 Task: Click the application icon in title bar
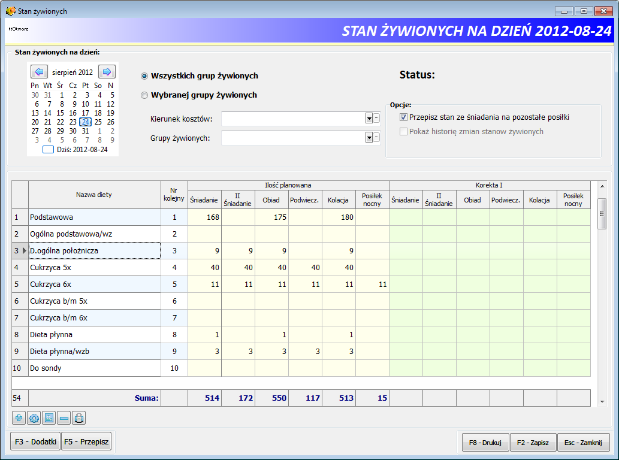pyautogui.click(x=11, y=11)
